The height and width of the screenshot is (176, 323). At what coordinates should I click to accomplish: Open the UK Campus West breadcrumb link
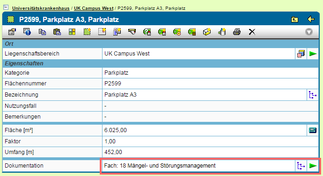point(94,8)
